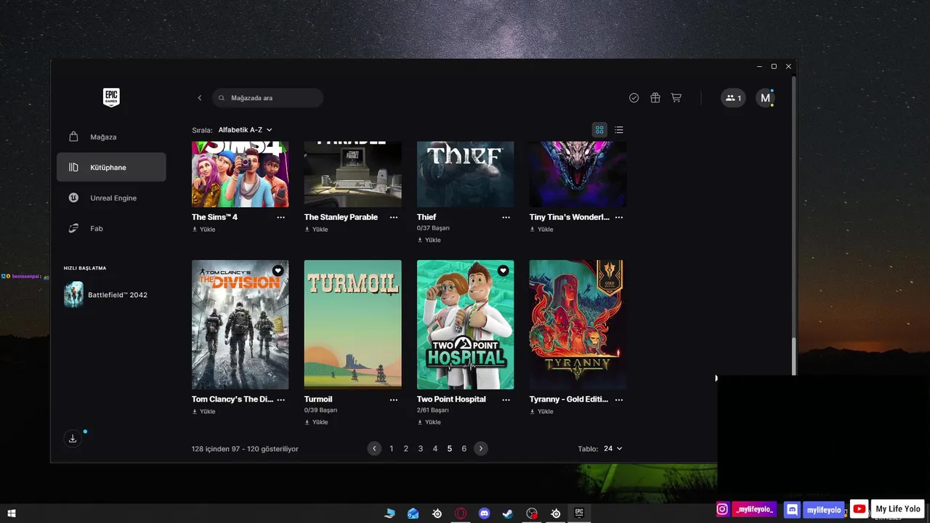Install Thief via Yükle
The width and height of the screenshot is (930, 523).
coord(429,240)
